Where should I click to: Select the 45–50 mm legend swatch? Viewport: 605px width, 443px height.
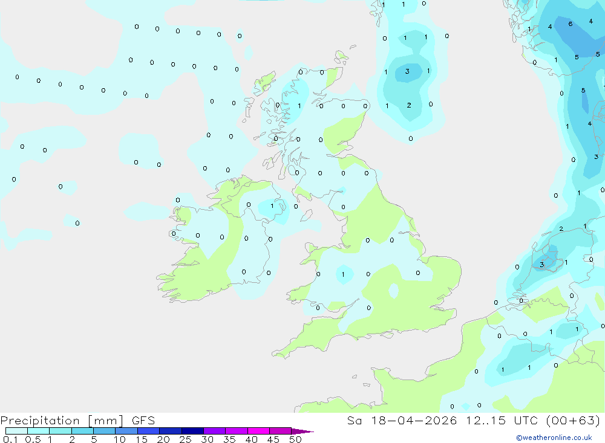(281, 431)
